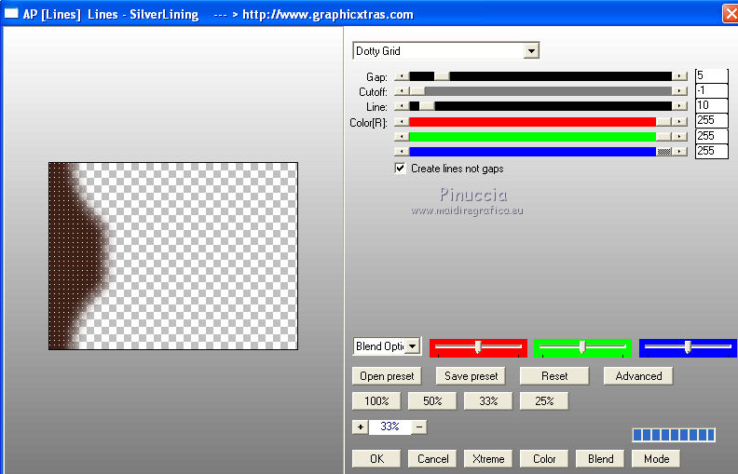The image size is (738, 474).
Task: Click the blue value field
Action: point(712,151)
